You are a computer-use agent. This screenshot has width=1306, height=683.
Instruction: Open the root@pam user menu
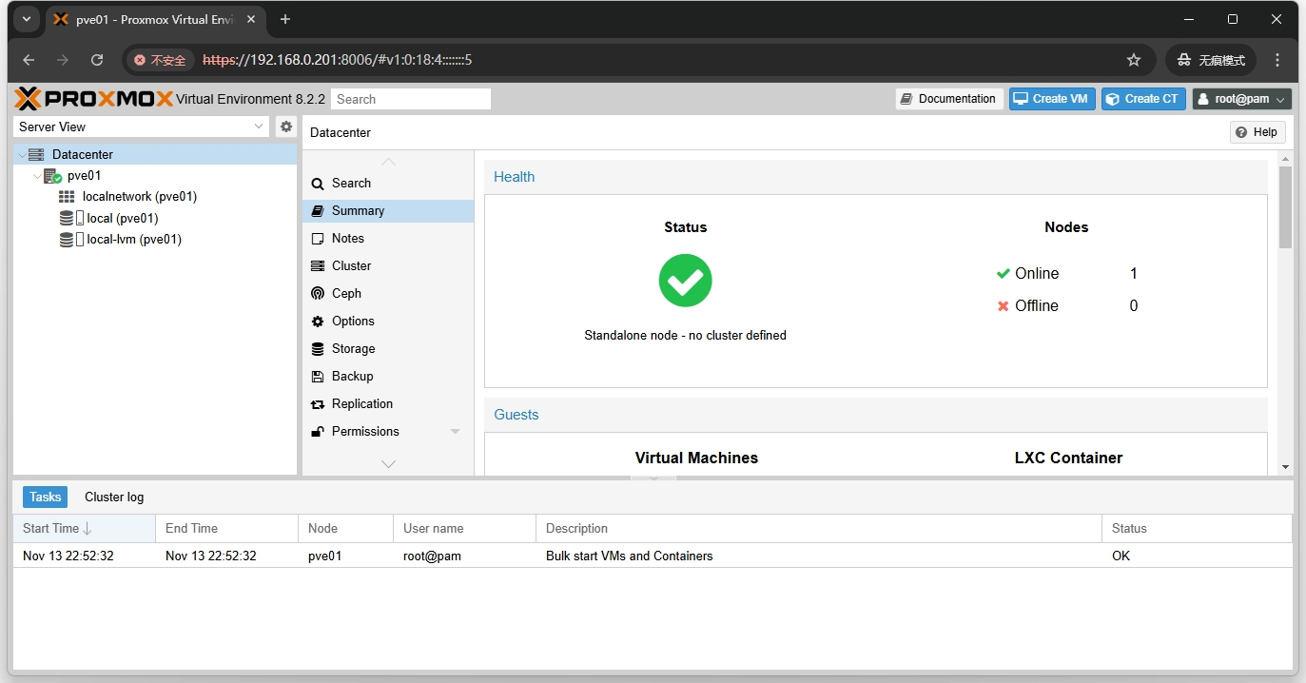(x=1241, y=99)
